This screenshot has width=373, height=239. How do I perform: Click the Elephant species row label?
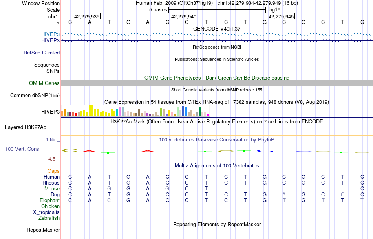pyautogui.click(x=49, y=201)
